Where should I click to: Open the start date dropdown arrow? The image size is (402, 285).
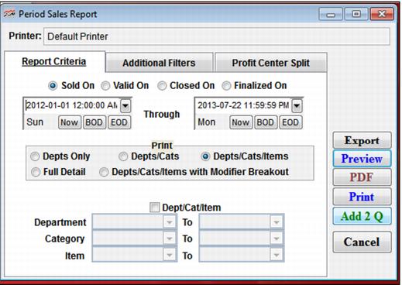coord(125,105)
